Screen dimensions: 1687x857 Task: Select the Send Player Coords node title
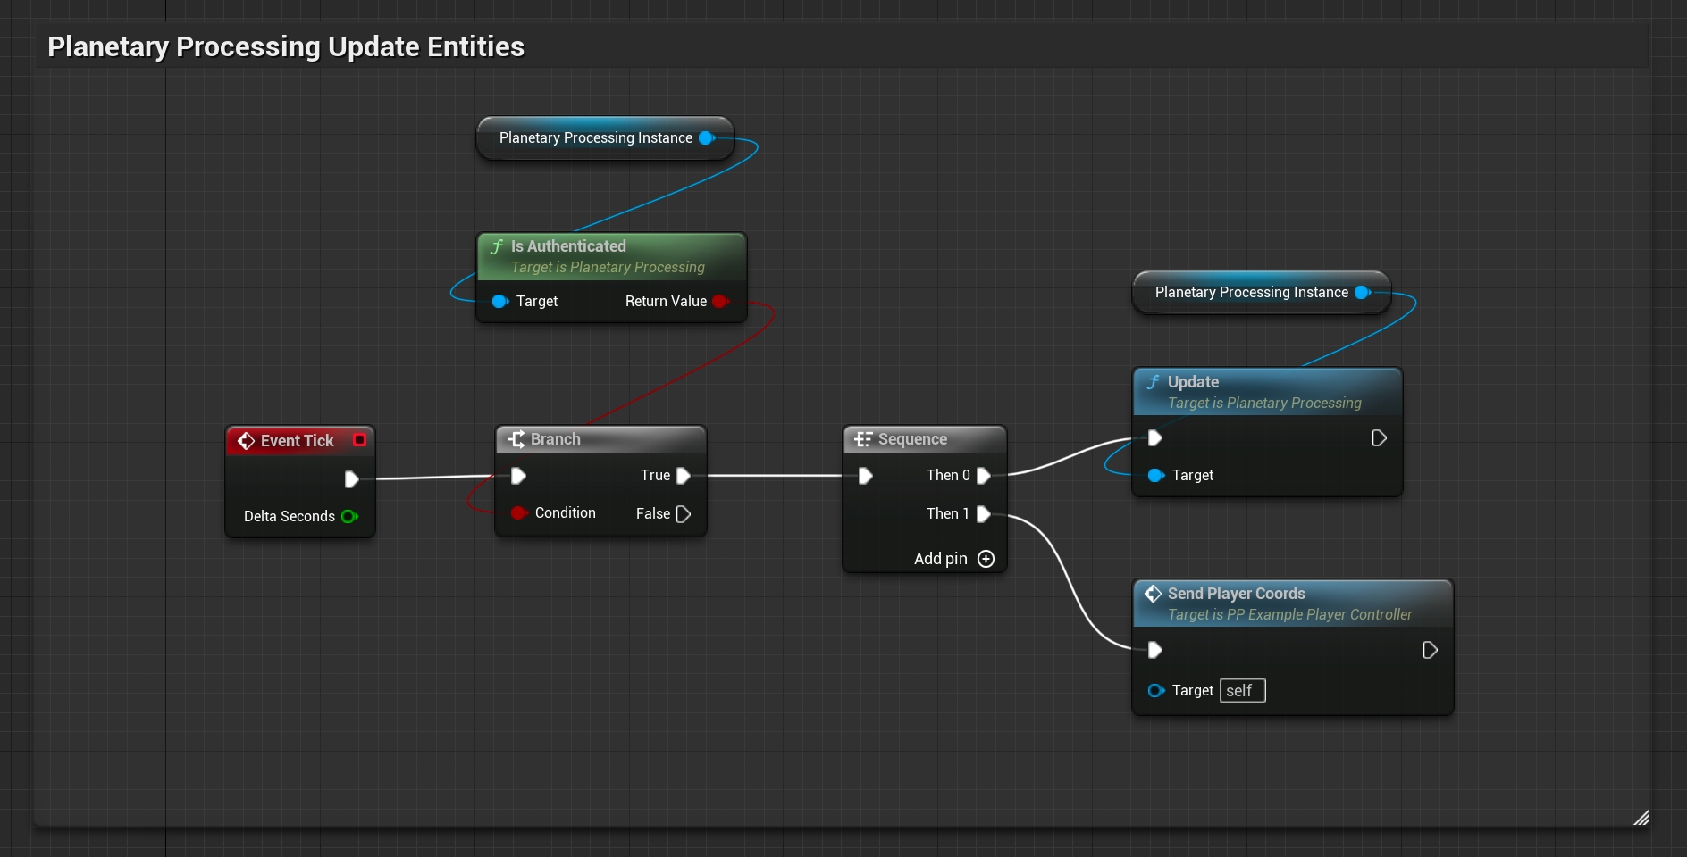(1236, 594)
